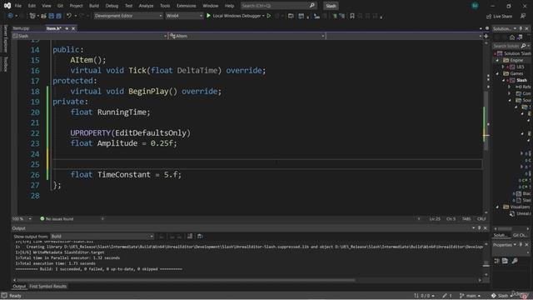Open the Development Editor configuration dropdown
The image size is (533, 300).
(x=128, y=16)
